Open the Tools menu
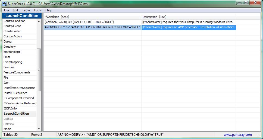Image resolution: width=263 pixels, height=139 pixels. [x=38, y=10]
